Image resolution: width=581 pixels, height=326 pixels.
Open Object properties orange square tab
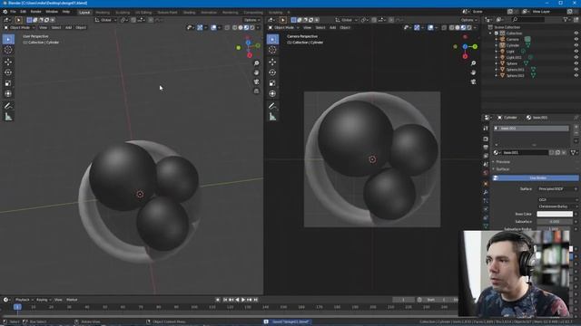click(486, 183)
